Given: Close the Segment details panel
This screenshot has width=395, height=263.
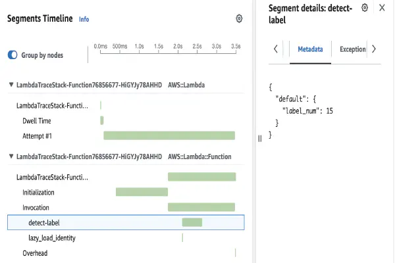Looking at the screenshot, I should click(x=382, y=8).
